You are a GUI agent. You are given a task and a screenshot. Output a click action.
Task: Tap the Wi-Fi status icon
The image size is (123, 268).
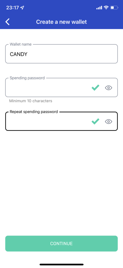(106, 8)
